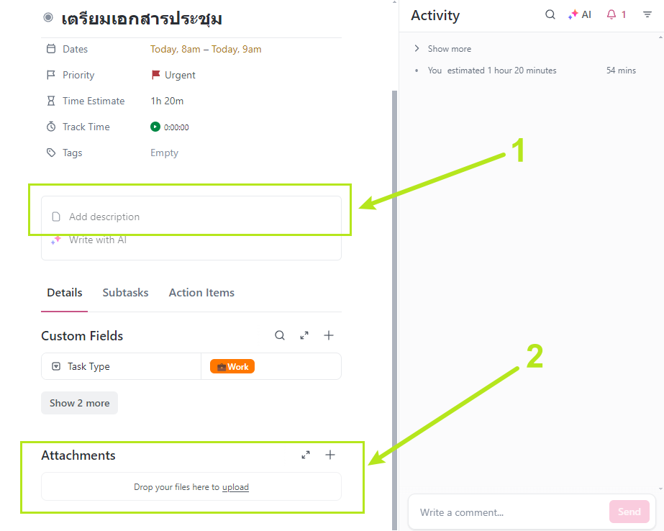Click the task status circle icon
The width and height of the screenshot is (664, 531).
48,17
